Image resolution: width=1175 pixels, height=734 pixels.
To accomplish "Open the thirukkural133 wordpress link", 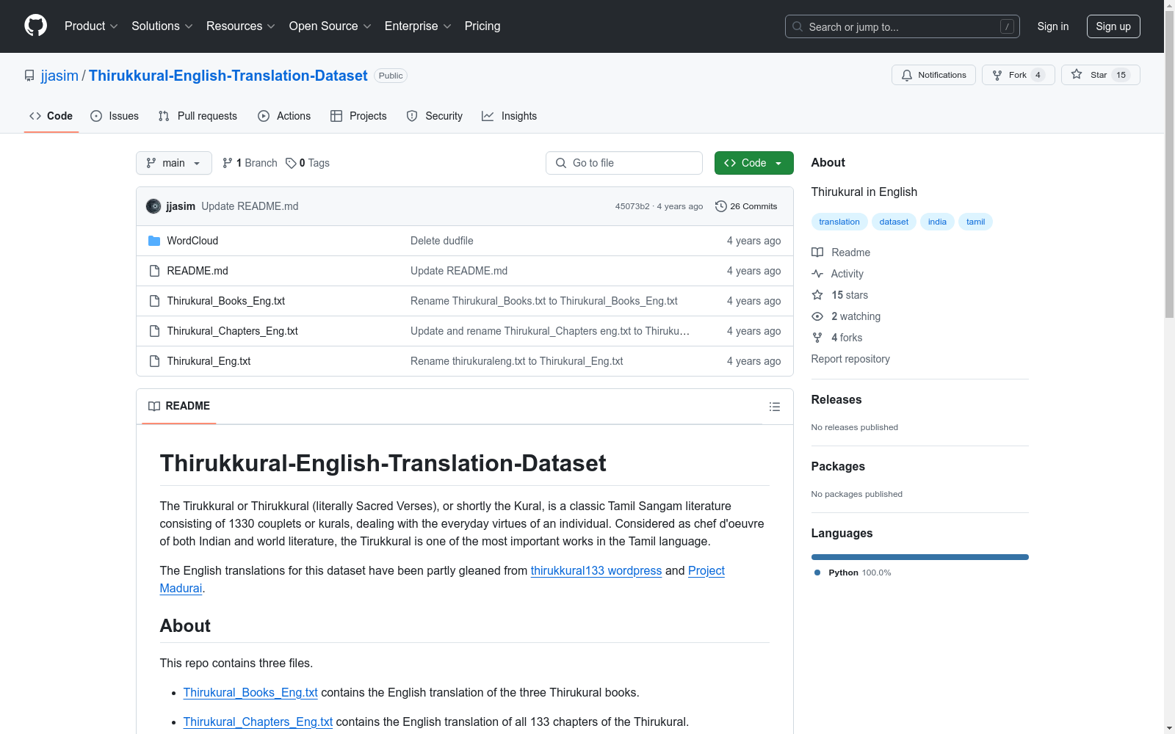I will pos(596,570).
